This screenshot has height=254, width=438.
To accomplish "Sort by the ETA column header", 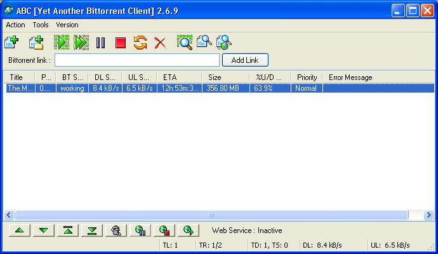I will [180, 77].
